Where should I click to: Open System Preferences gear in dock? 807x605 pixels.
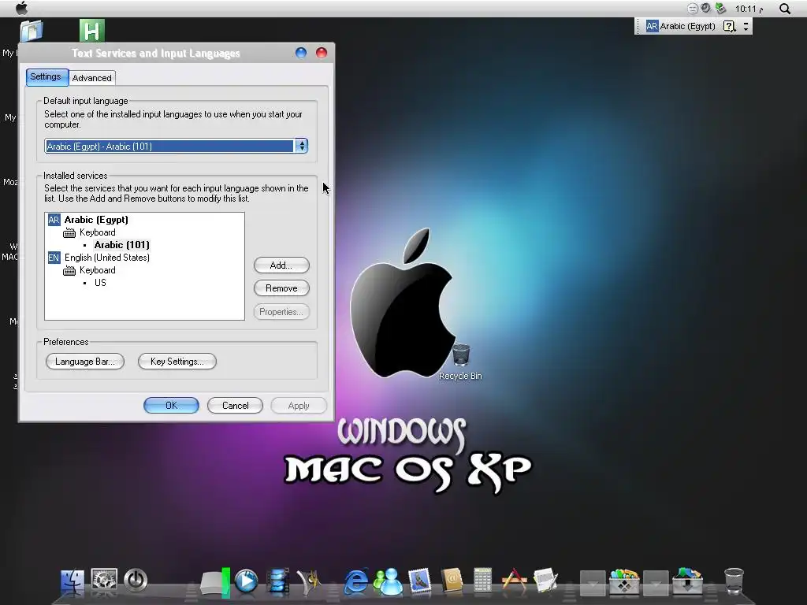coord(105,581)
